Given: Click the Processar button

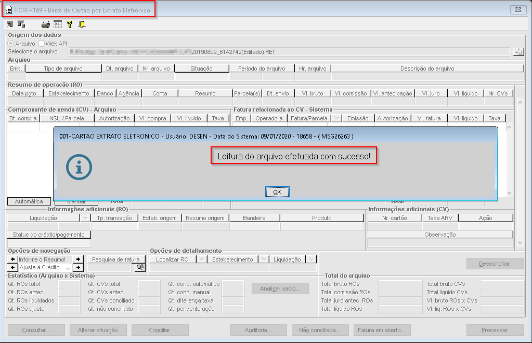Looking at the screenshot, I should 495,330.
